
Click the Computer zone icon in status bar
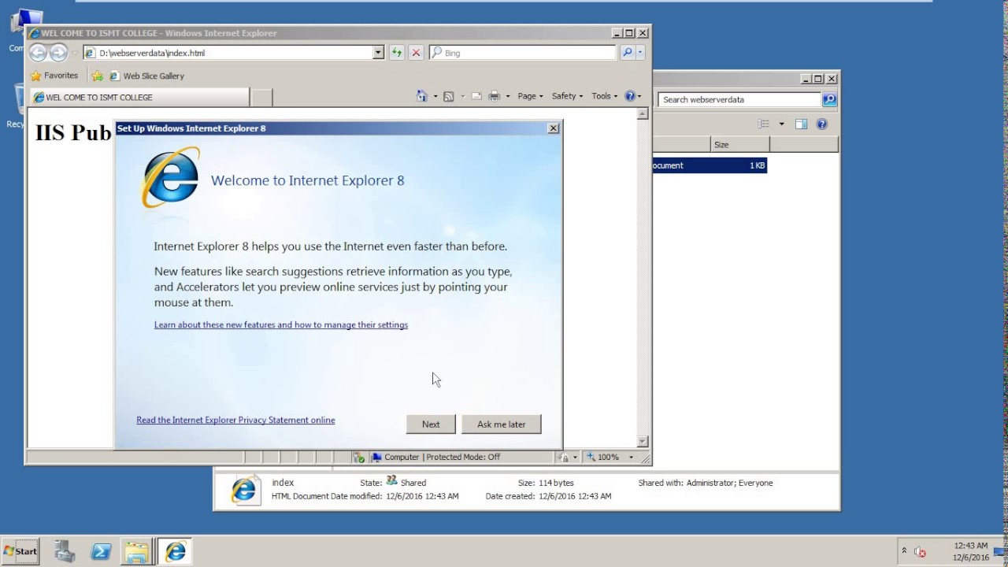pos(376,457)
